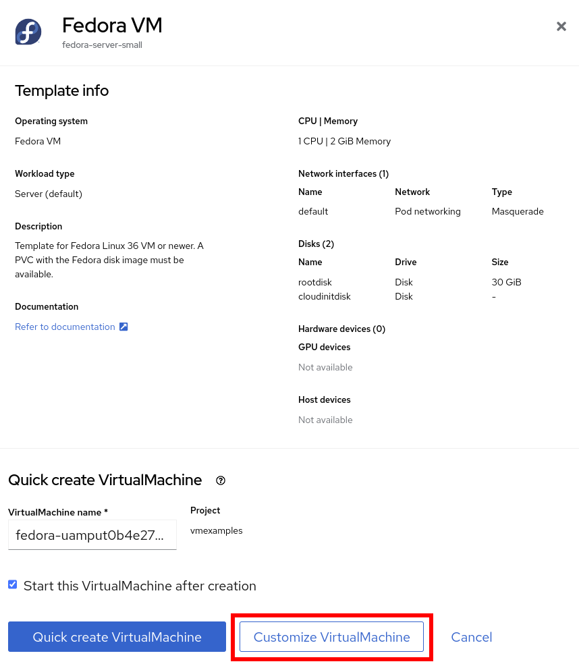The height and width of the screenshot is (666, 579).
Task: Click the Template info section heading
Action: point(61,90)
